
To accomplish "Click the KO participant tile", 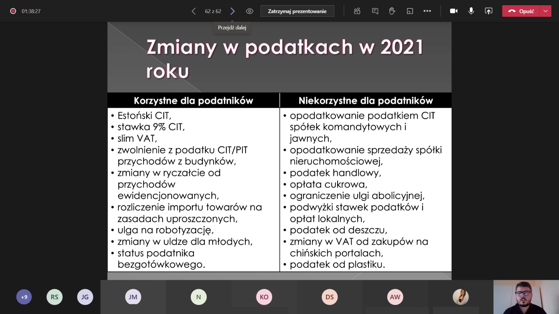I will (x=264, y=297).
